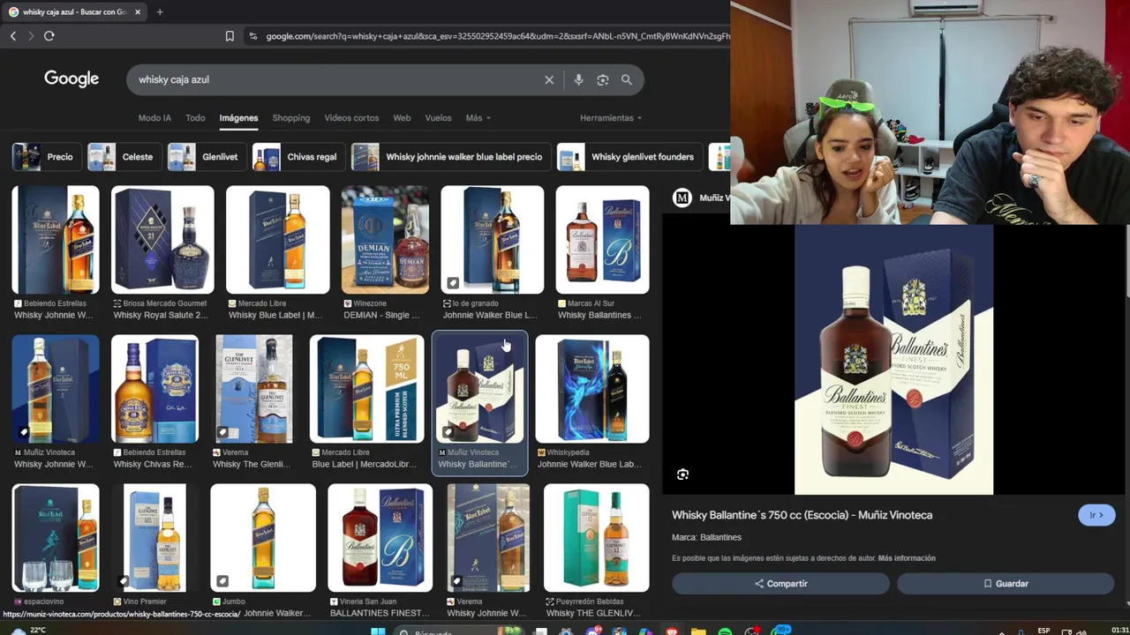Open the espaciovino Blue Label glasses thumbnail

coord(55,538)
